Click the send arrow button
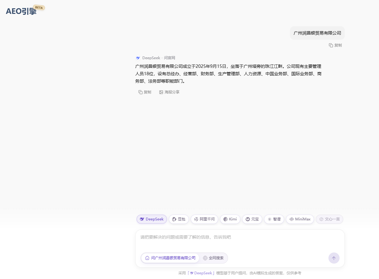Screen dimensions: 379x279 coord(334,258)
